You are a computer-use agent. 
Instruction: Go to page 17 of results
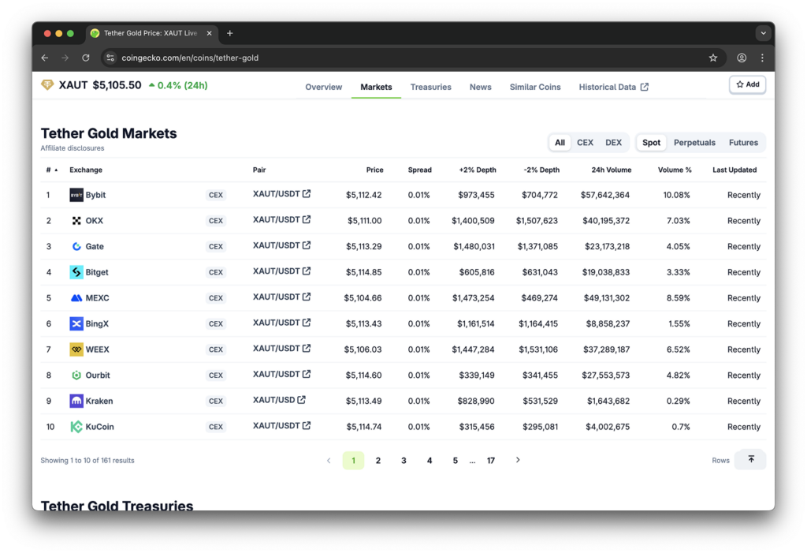pyautogui.click(x=490, y=460)
